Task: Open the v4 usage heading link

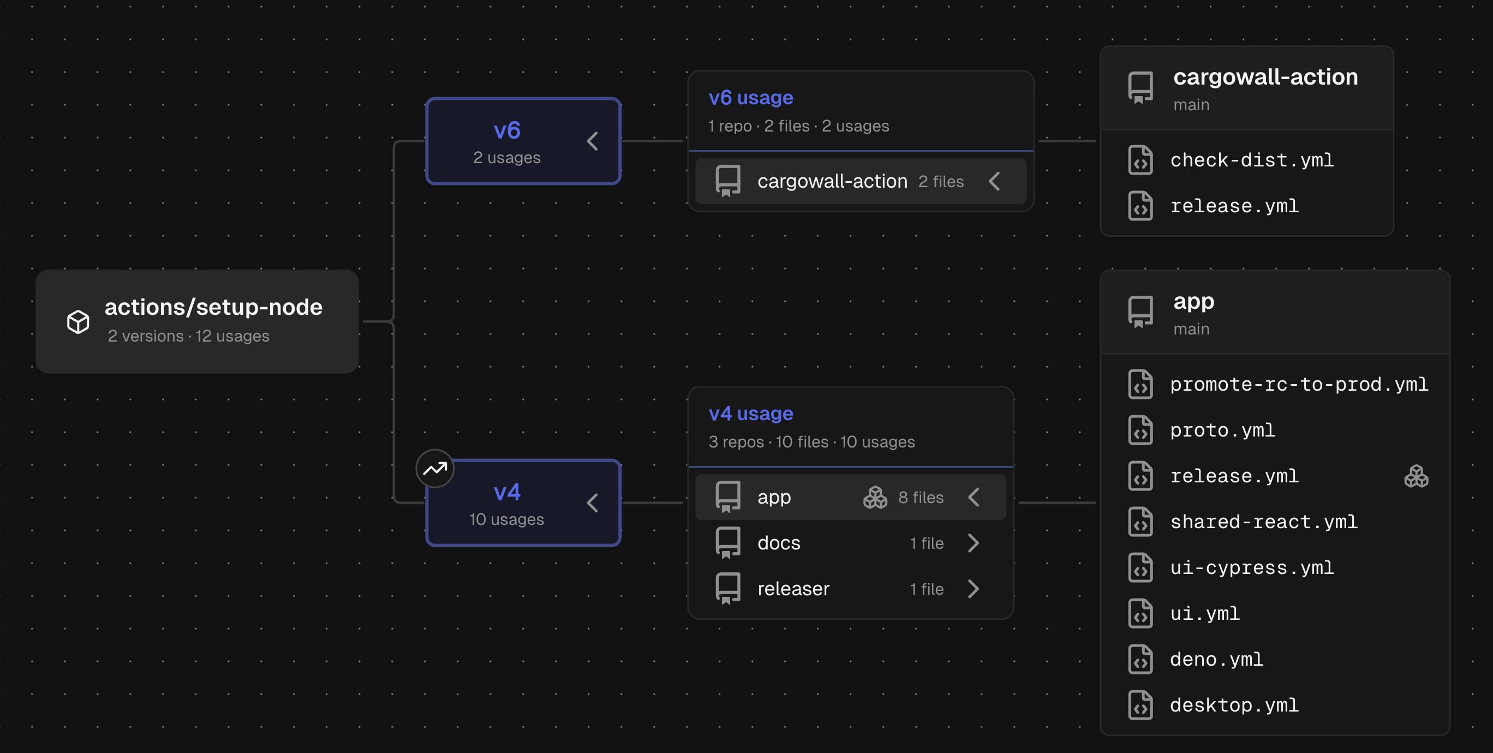Action: click(750, 414)
